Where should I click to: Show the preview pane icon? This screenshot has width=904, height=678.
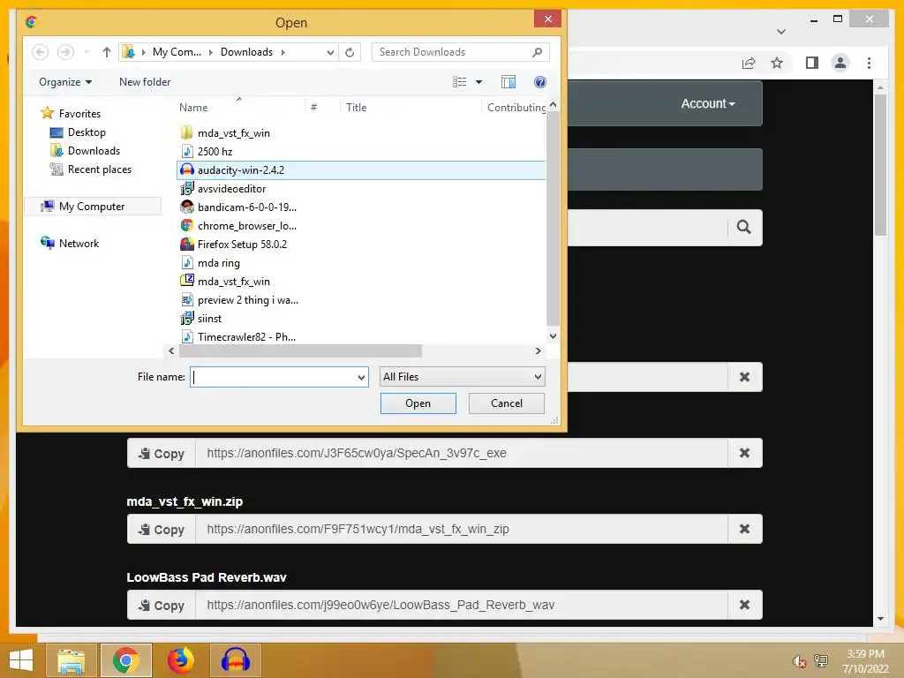508,82
